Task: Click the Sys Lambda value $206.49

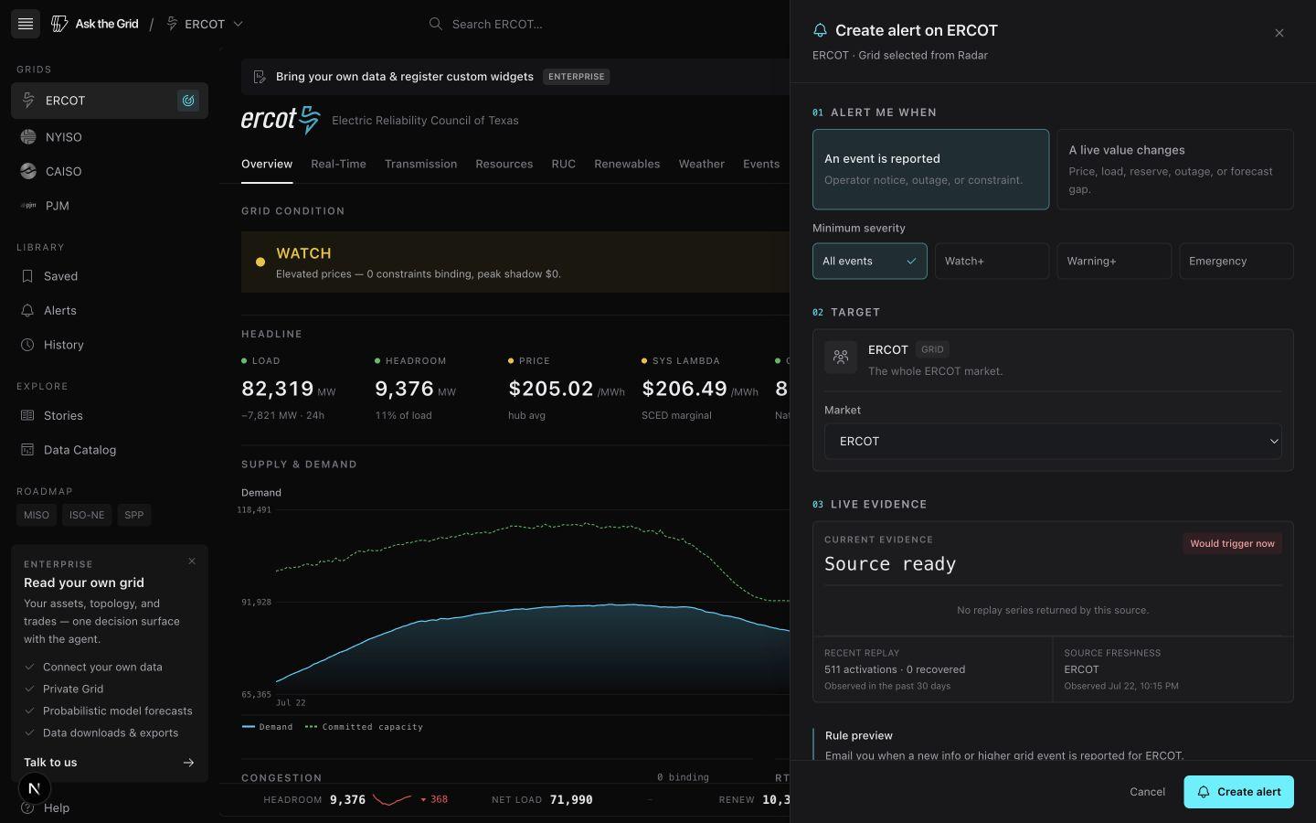Action: coord(685,389)
